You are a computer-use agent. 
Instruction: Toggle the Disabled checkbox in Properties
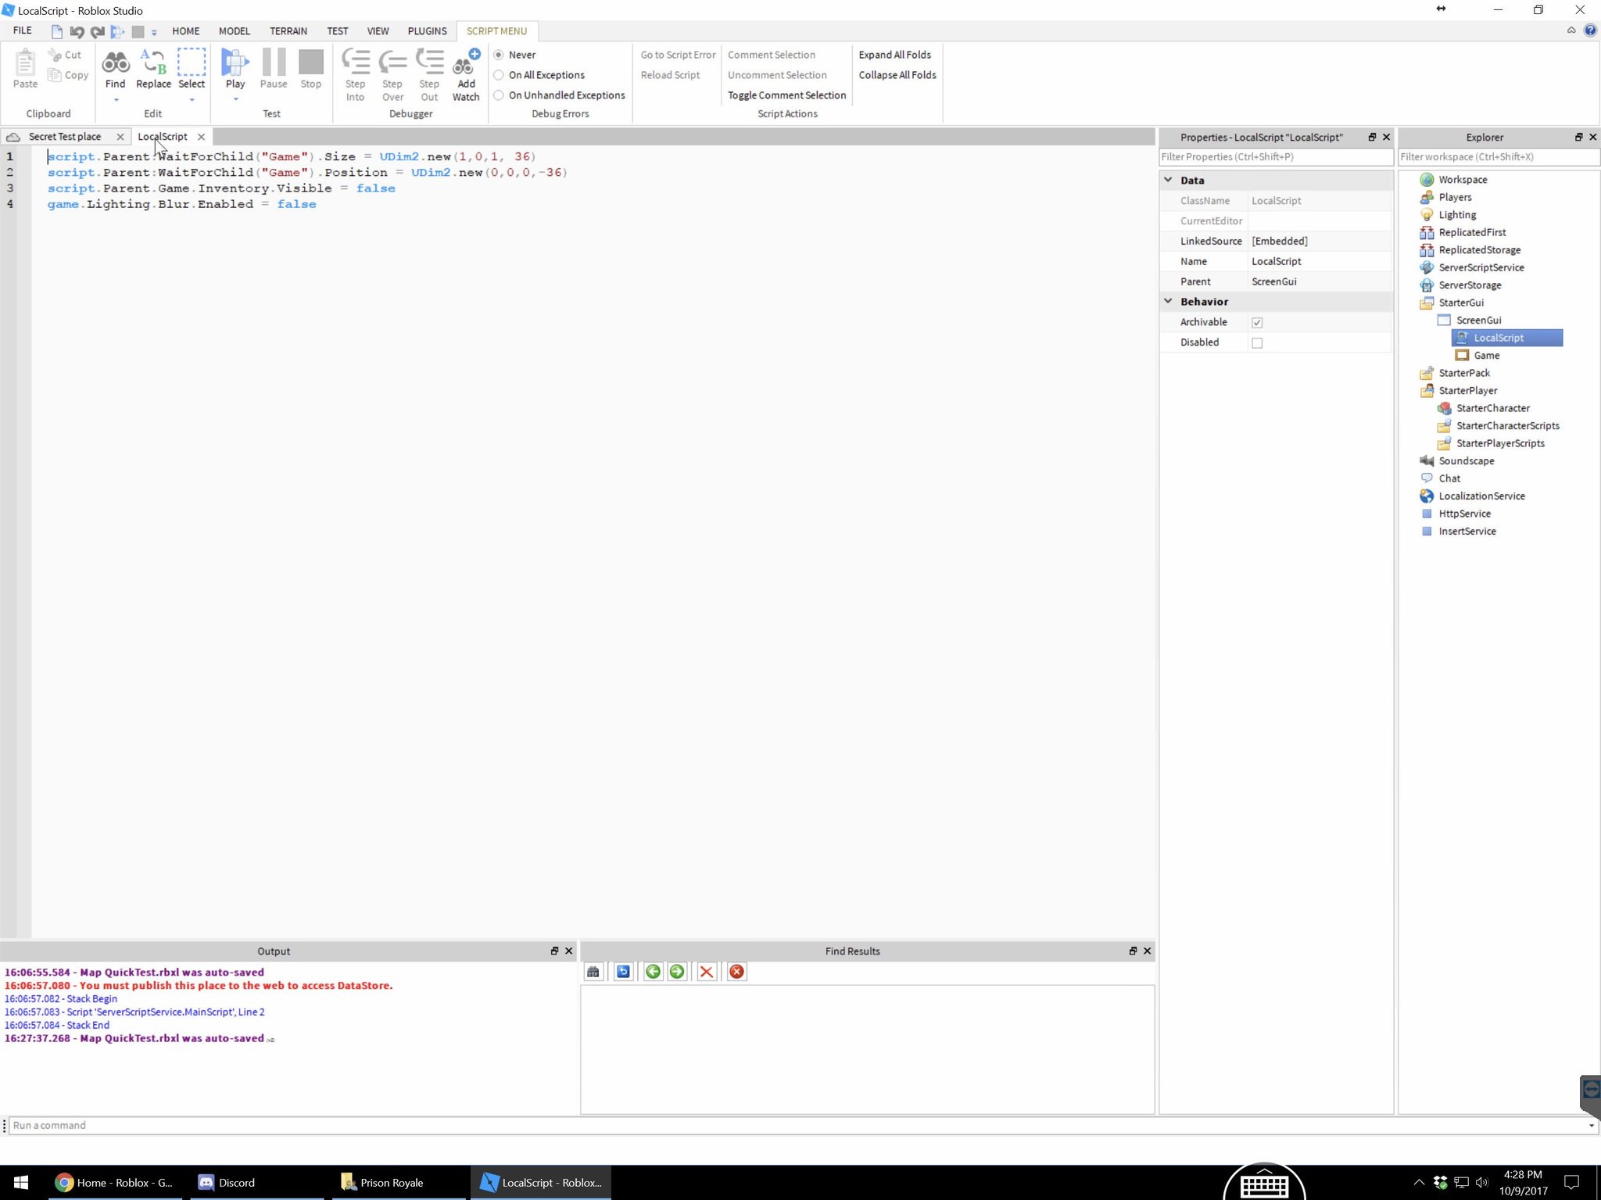[x=1257, y=342]
